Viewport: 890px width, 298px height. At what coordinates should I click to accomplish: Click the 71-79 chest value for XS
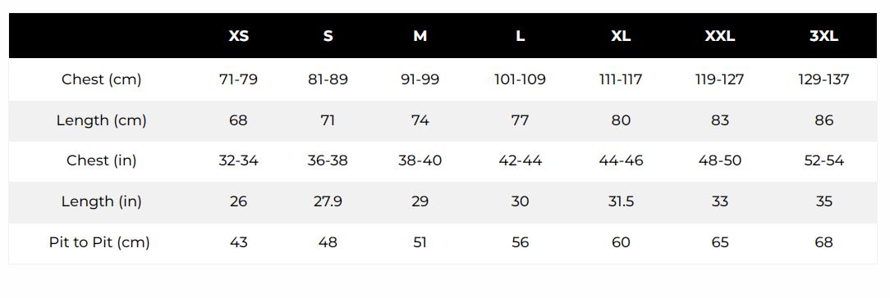tap(238, 79)
